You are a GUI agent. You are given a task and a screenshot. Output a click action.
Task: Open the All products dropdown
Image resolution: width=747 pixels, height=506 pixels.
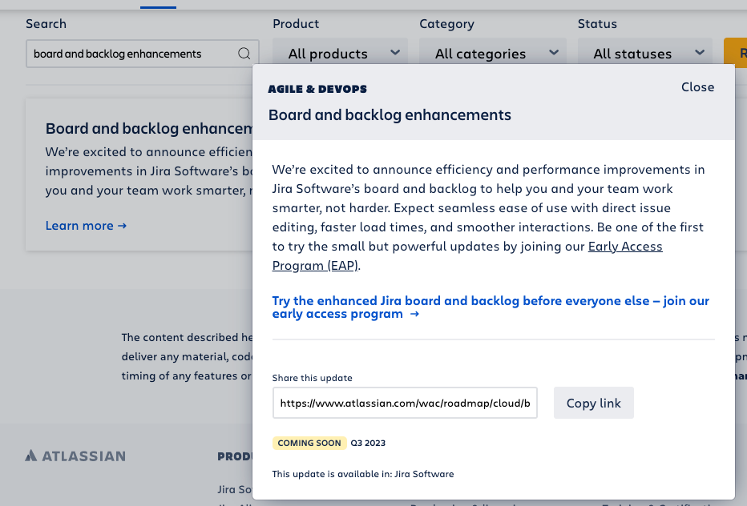coord(340,54)
